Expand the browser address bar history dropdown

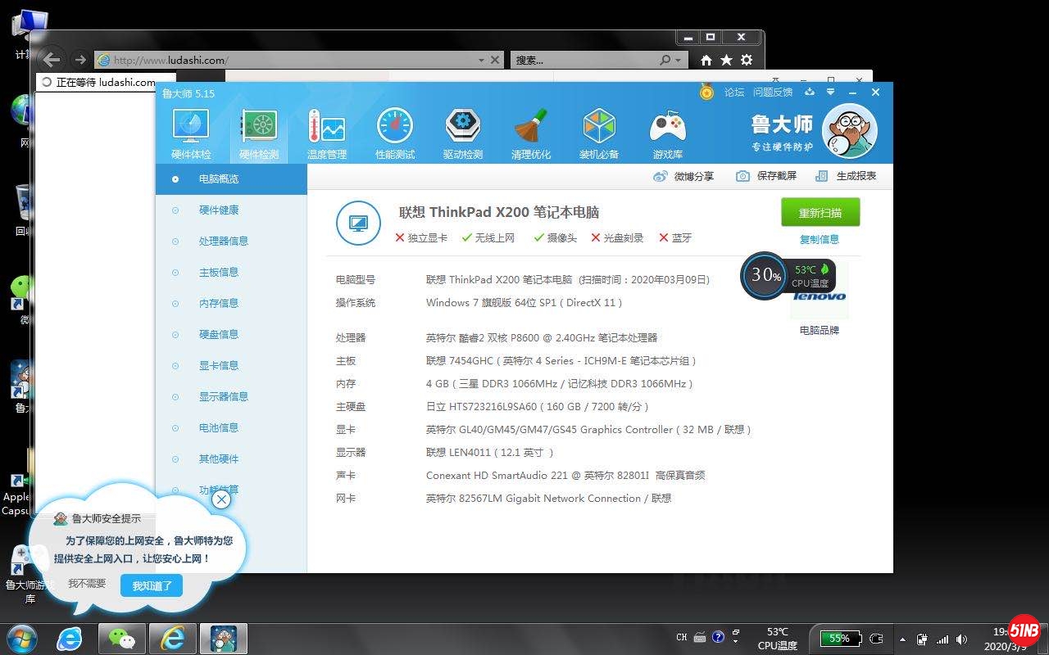click(x=482, y=60)
